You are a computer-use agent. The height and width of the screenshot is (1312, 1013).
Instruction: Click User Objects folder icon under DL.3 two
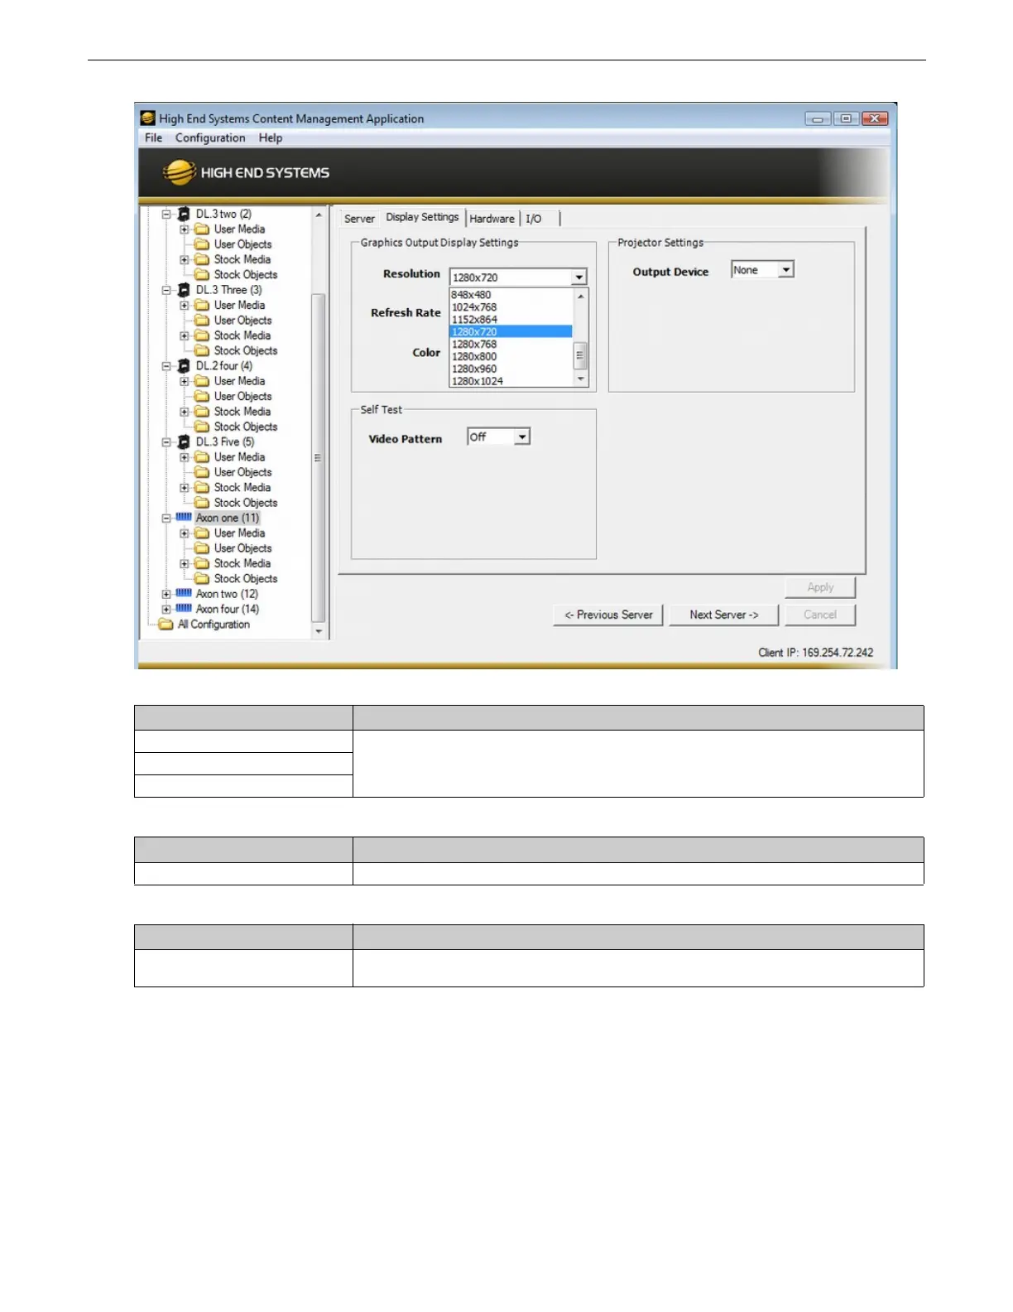click(202, 244)
